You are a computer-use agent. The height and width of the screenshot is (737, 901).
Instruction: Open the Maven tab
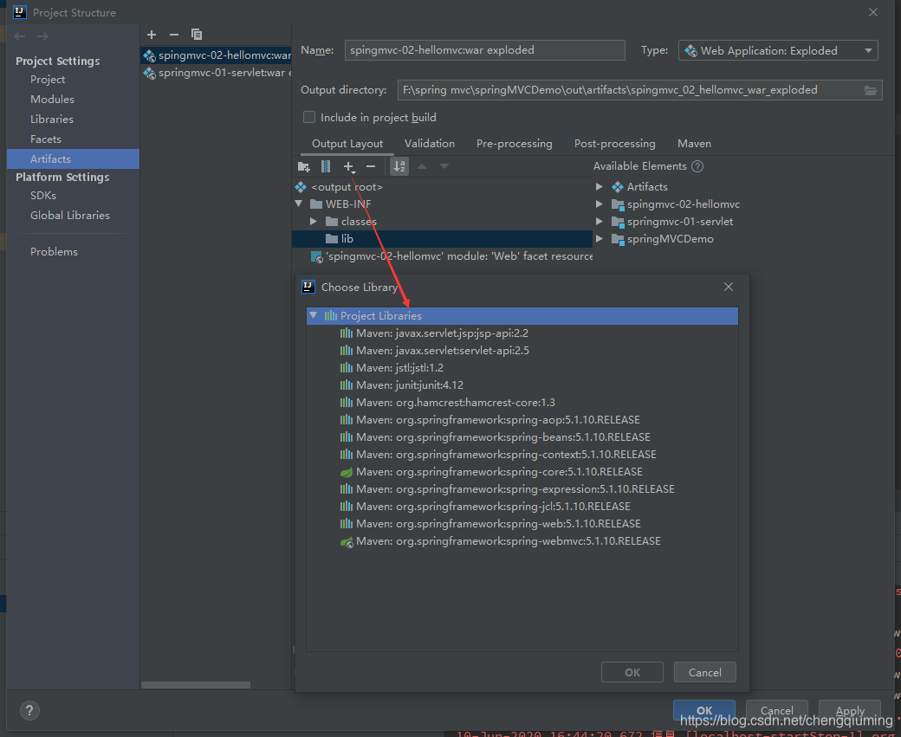(x=694, y=144)
